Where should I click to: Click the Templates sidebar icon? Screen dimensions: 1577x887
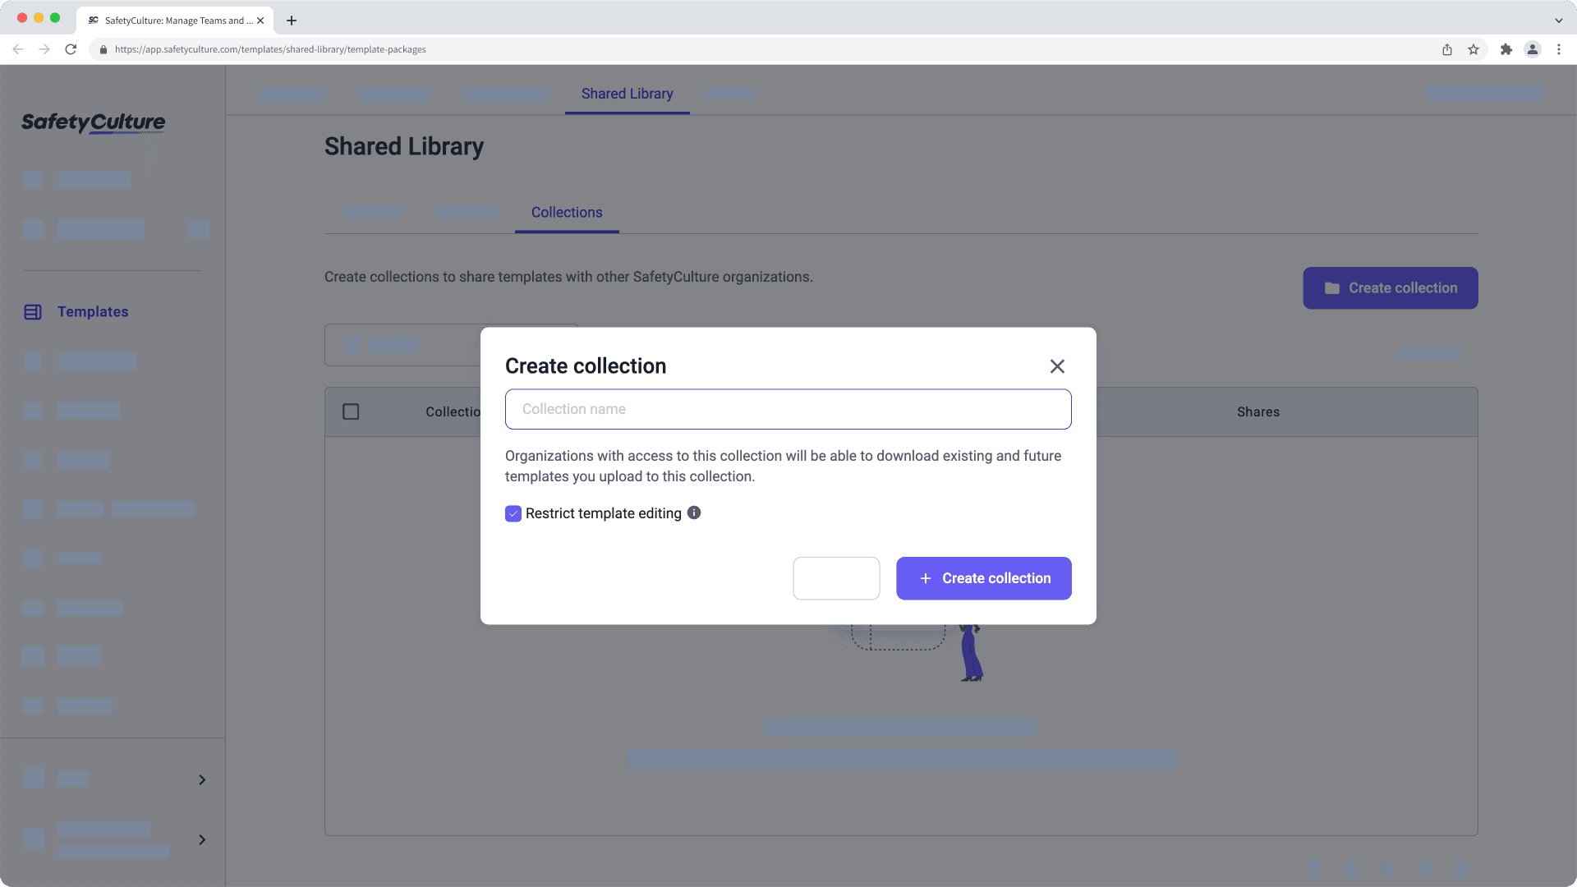tap(34, 310)
